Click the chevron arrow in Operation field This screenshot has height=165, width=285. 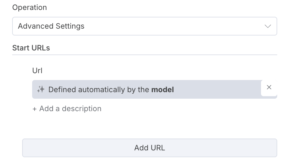pyautogui.click(x=268, y=26)
